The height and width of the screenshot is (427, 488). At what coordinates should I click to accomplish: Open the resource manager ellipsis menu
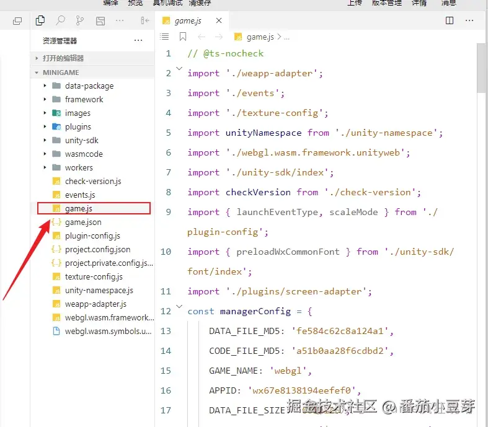pos(138,40)
